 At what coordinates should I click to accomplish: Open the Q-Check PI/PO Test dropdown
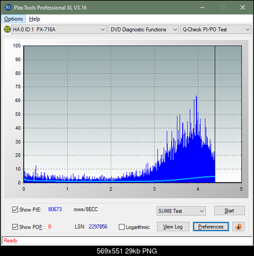pos(215,29)
